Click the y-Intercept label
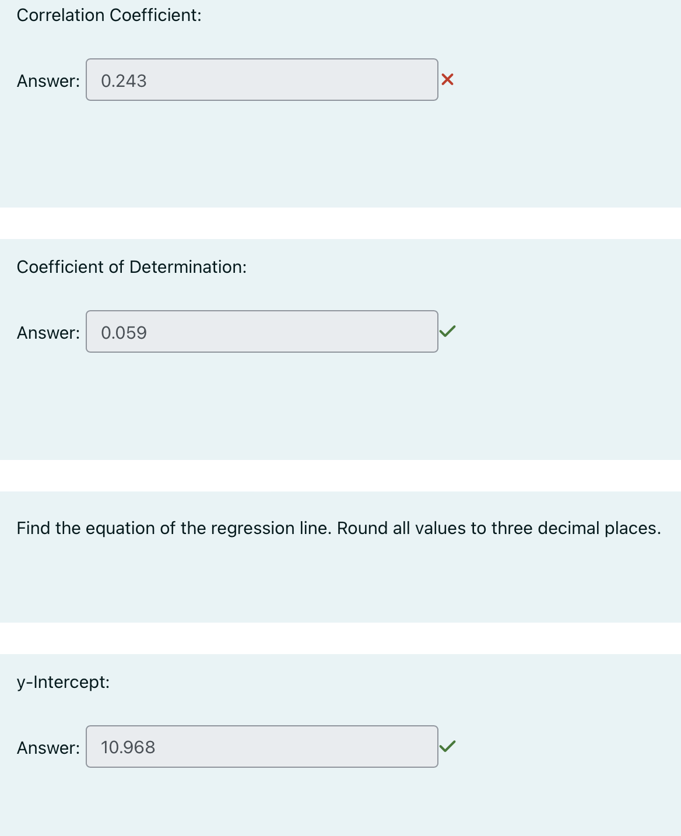 point(63,681)
